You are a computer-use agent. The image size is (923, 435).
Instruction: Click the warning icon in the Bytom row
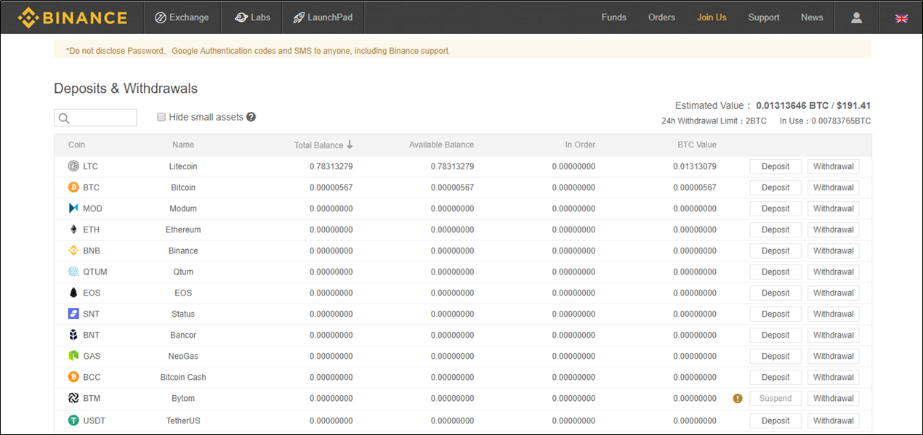738,398
